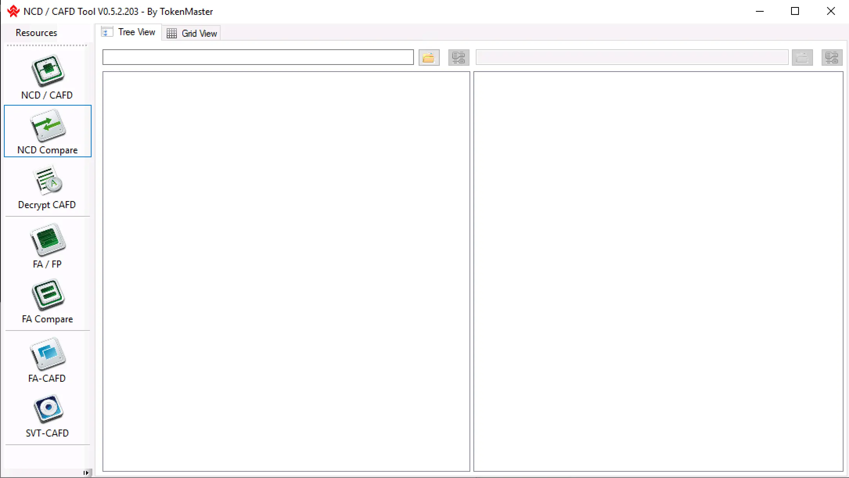
Task: Focus the left file path input
Action: [x=258, y=57]
